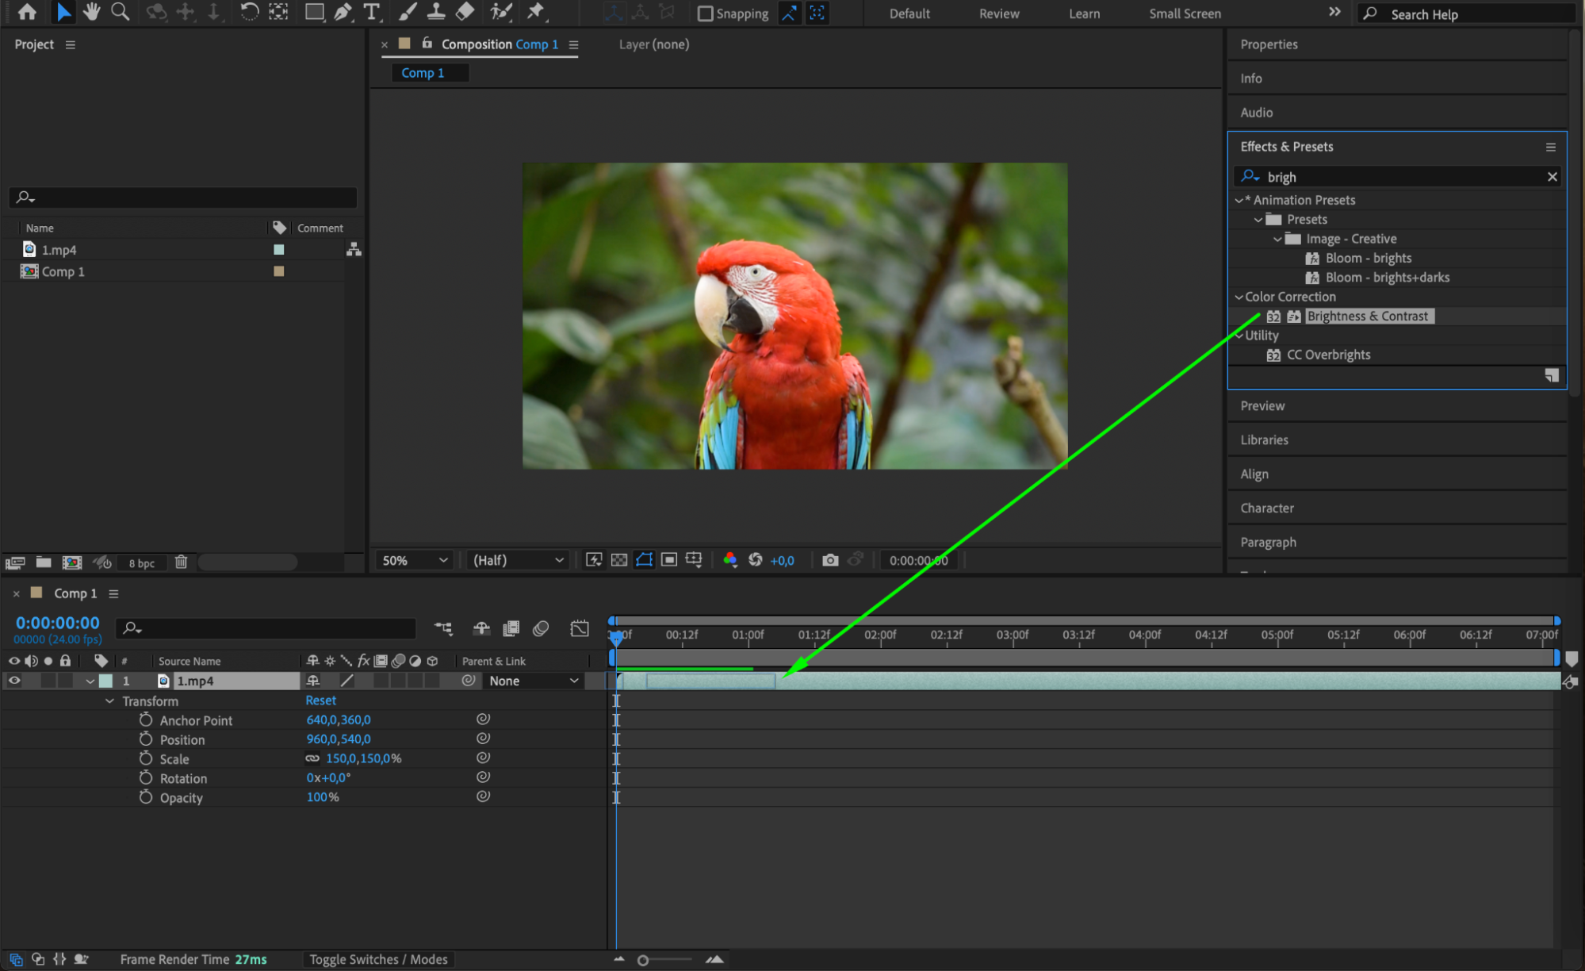Open the Parent None dropdown
This screenshot has width=1585, height=971.
pos(533,681)
